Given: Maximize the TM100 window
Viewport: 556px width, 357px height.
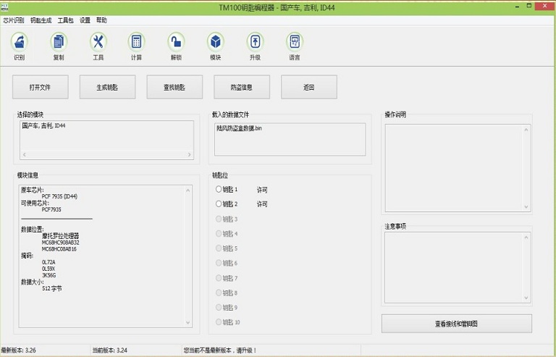Looking at the screenshot, I should [x=529, y=6].
